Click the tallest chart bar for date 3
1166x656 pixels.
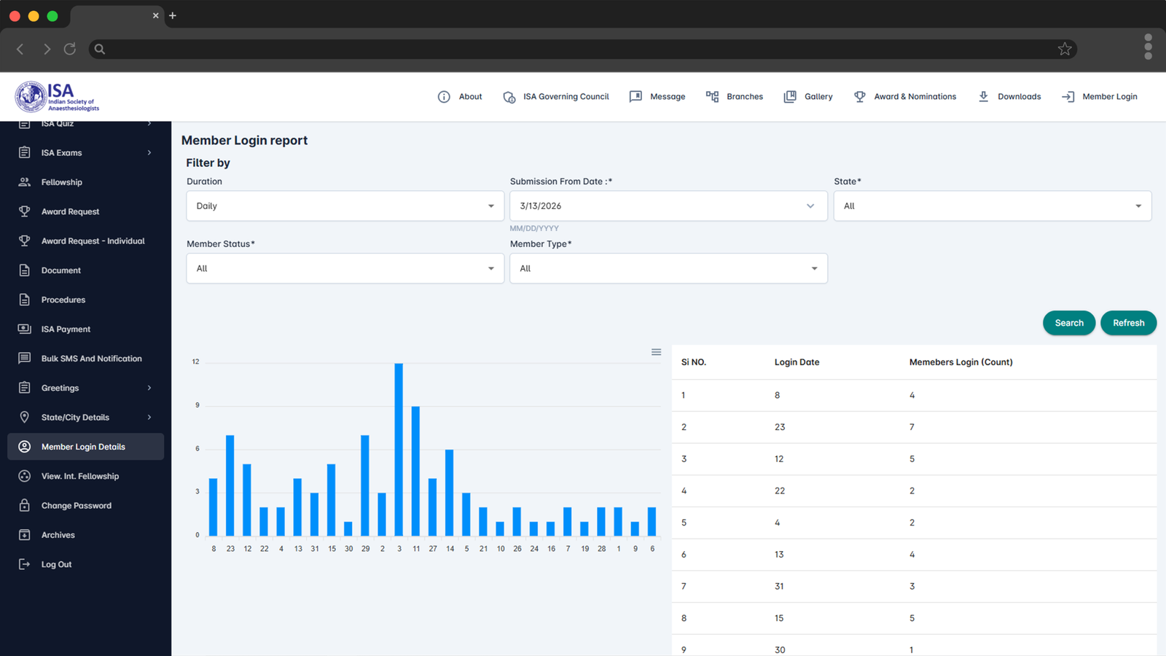(x=399, y=450)
